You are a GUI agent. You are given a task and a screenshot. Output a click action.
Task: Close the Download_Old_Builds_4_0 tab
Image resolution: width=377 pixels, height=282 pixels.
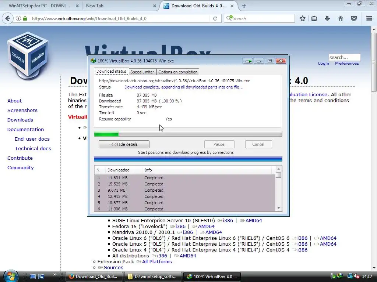(232, 6)
